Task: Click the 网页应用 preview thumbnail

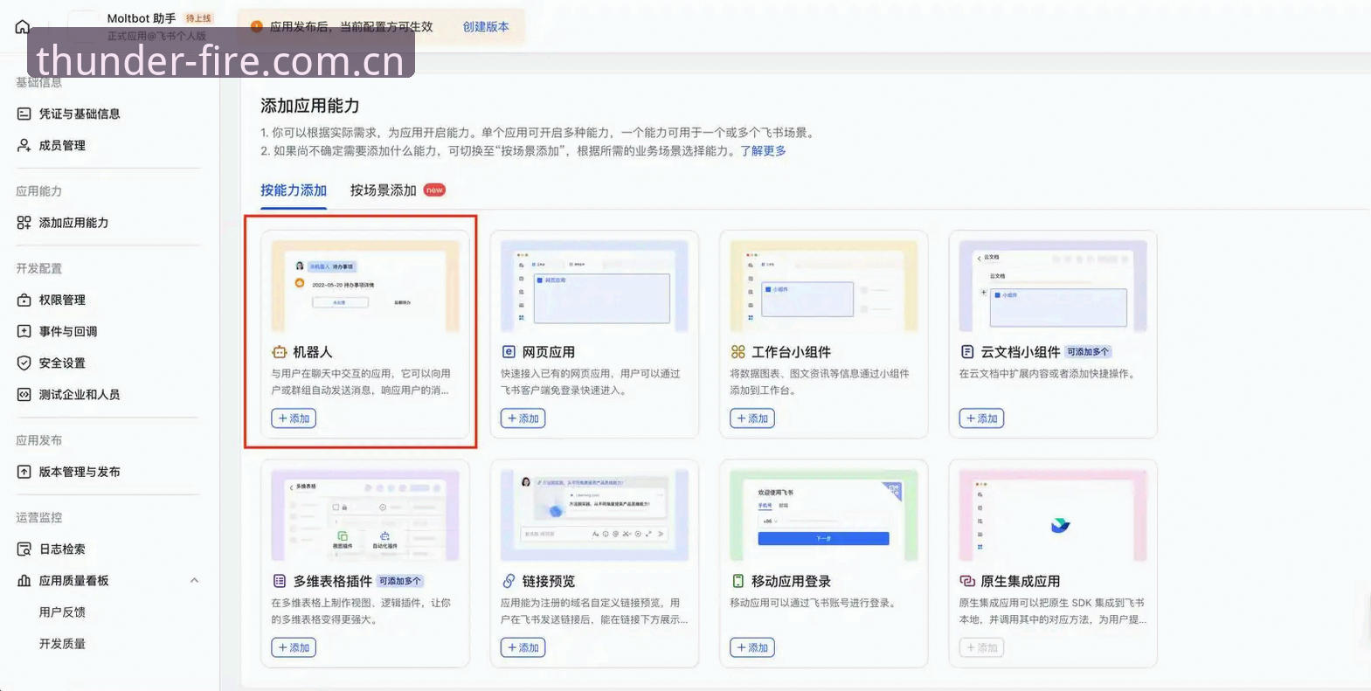Action: click(x=594, y=287)
